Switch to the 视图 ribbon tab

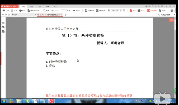(x=31, y=7)
